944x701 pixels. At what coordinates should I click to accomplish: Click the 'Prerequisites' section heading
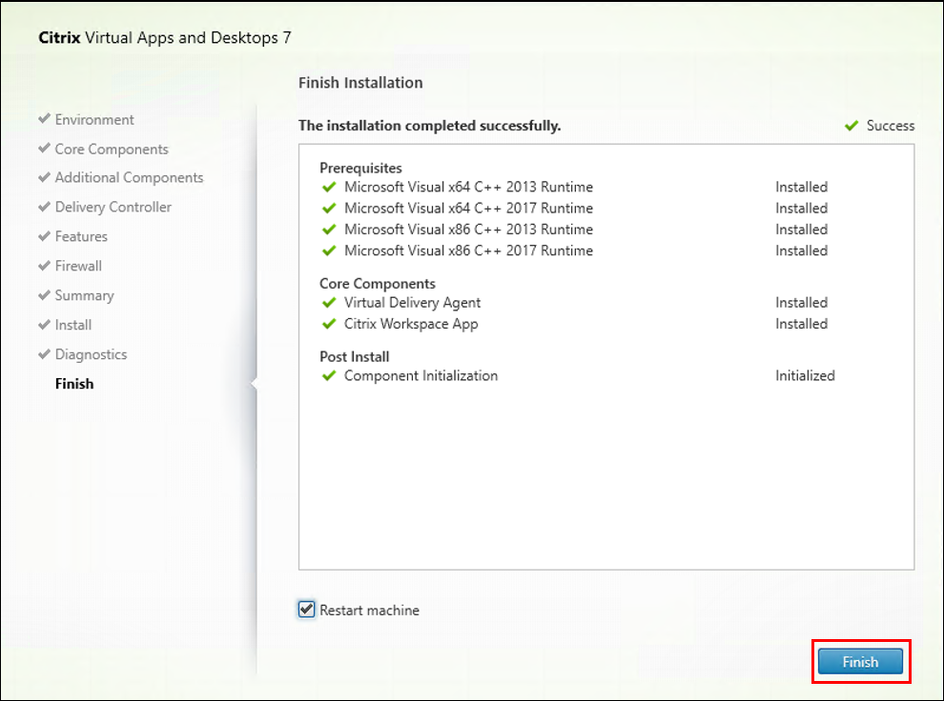click(x=360, y=169)
